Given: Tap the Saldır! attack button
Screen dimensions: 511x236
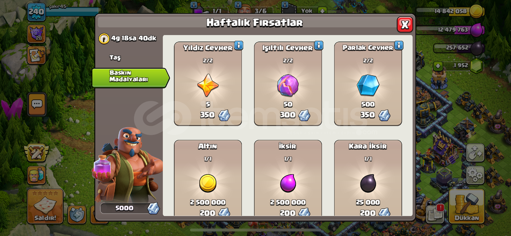Looking at the screenshot, I should tap(45, 206).
